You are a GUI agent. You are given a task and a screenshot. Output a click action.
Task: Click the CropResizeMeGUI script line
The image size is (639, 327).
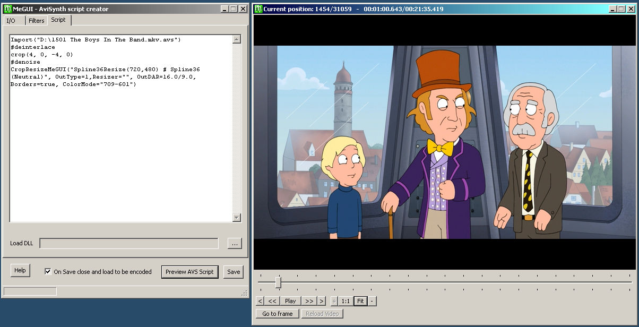(x=105, y=77)
